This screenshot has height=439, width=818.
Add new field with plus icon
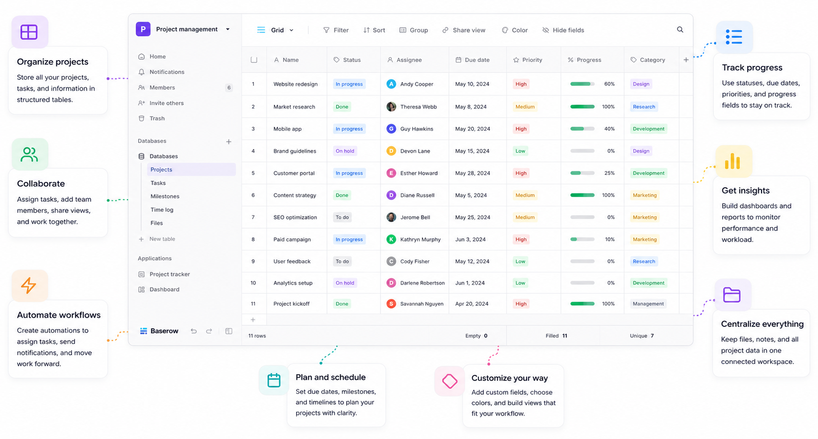coord(686,60)
